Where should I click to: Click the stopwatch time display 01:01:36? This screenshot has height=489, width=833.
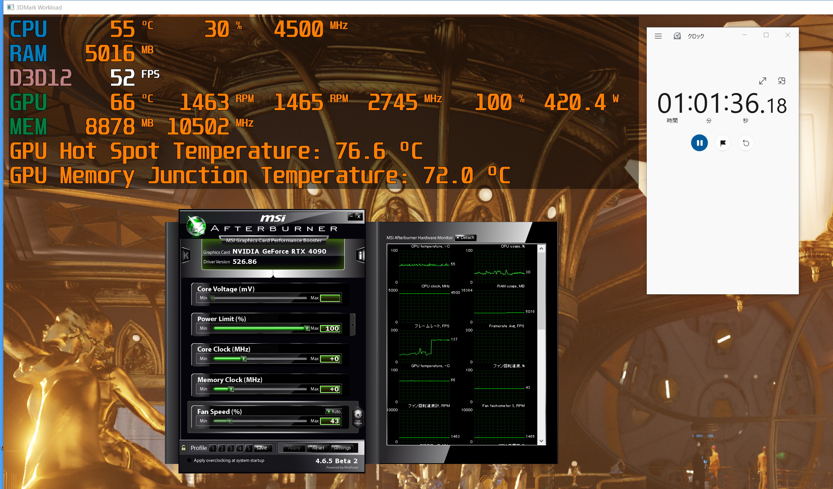[x=722, y=104]
